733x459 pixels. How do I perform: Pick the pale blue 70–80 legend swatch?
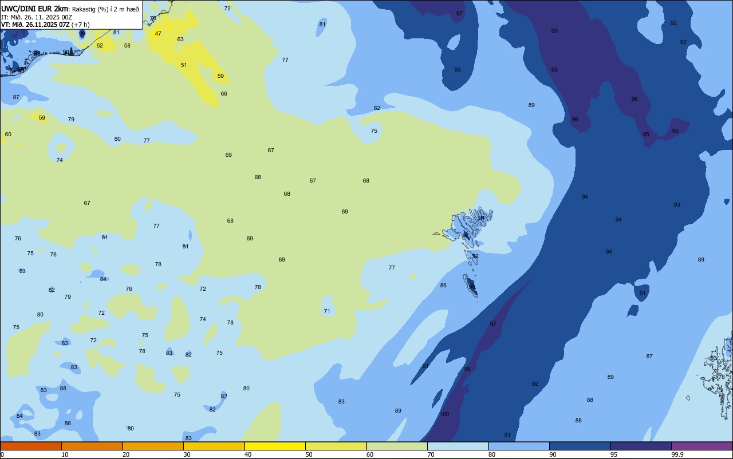click(458, 446)
